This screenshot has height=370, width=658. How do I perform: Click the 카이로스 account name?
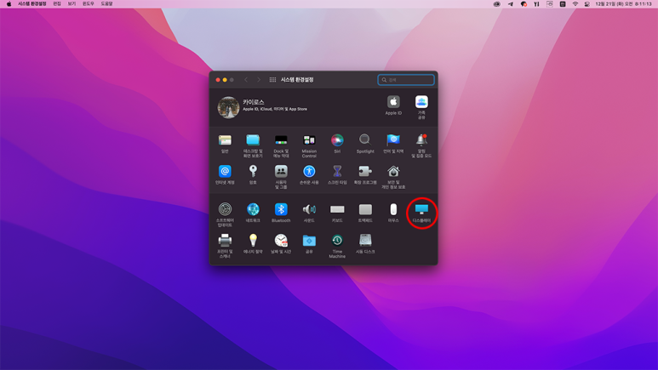point(254,102)
